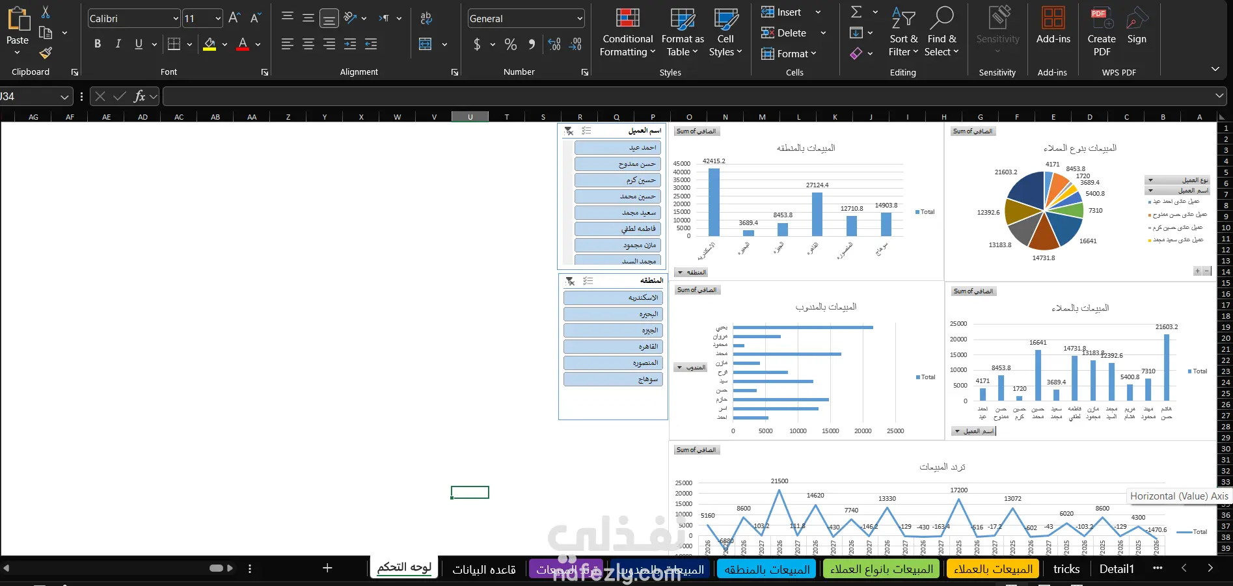Click the Orientation text-angle icon
Screen dimensions: 1233x586
click(x=350, y=18)
